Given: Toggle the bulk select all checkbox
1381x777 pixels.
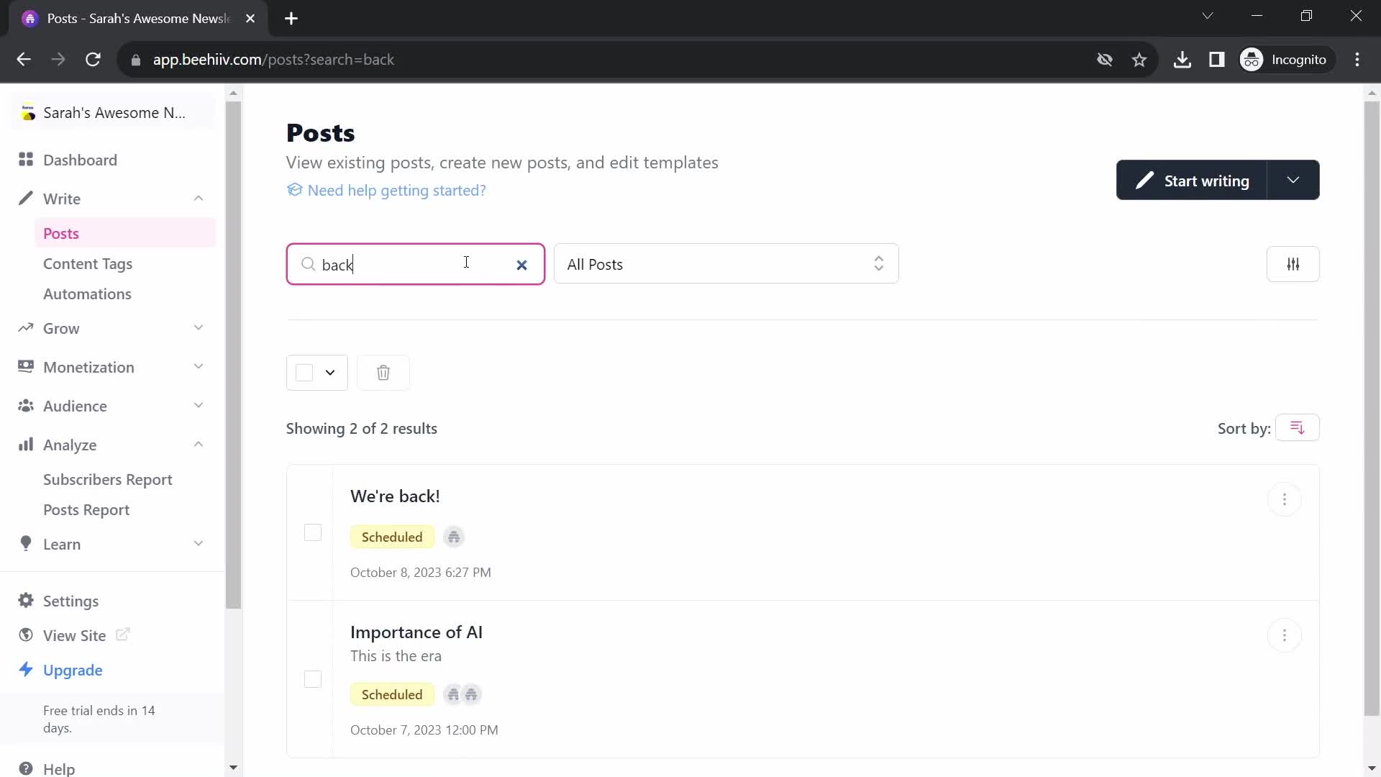Looking at the screenshot, I should coord(304,372).
